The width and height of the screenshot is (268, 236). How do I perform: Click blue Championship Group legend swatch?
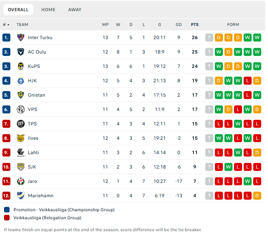7,210
